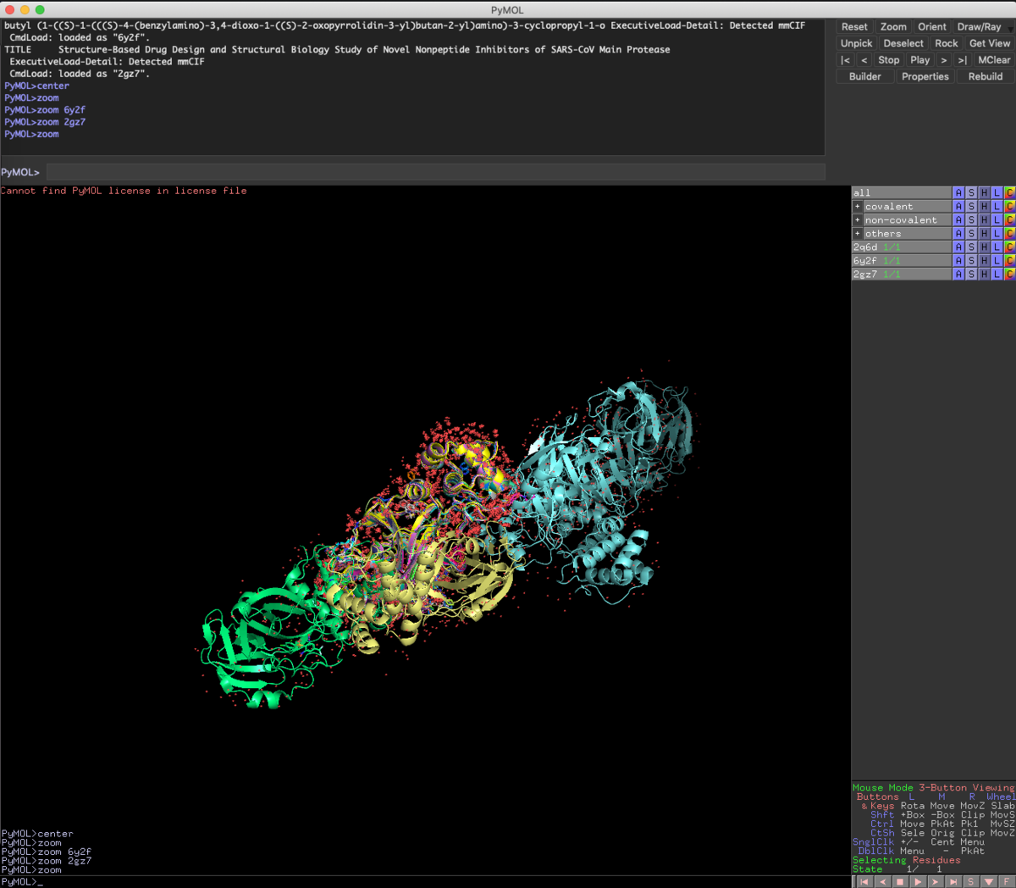This screenshot has width=1016, height=888.
Task: Open Label menu for others group
Action: coord(997,234)
